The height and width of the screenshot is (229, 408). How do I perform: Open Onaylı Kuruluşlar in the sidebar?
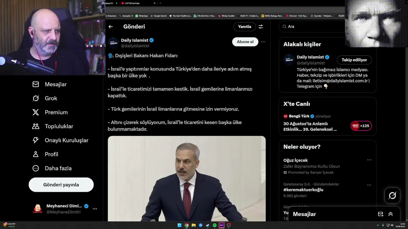(x=60, y=140)
